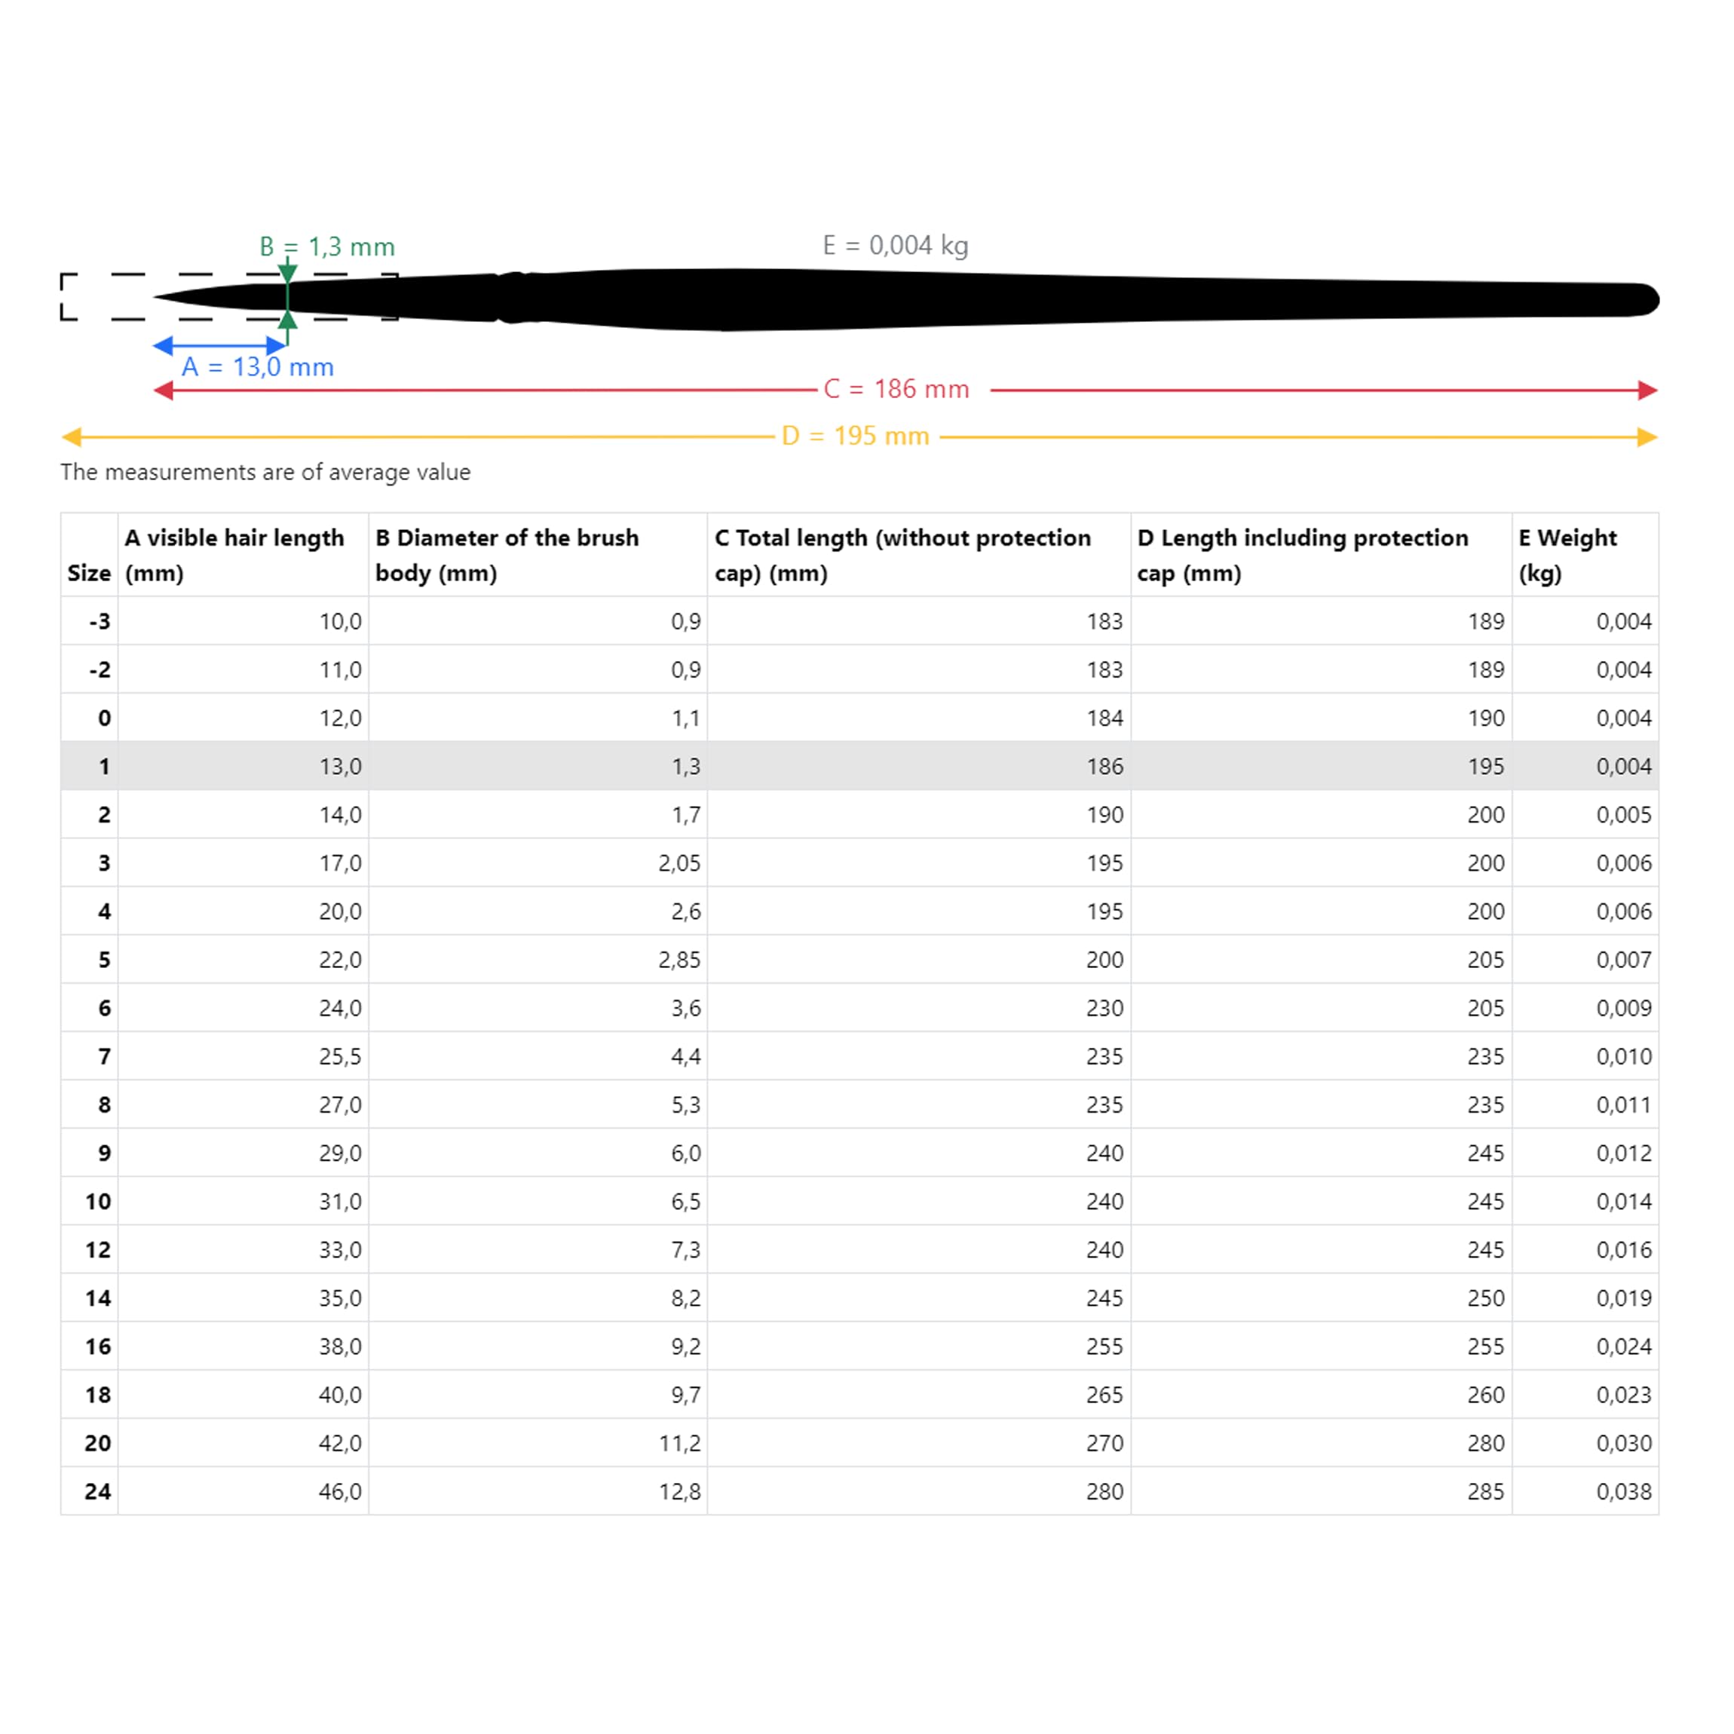Click the 0,038 weight cell
The height and width of the screenshot is (1734, 1734).
(x=1622, y=1492)
